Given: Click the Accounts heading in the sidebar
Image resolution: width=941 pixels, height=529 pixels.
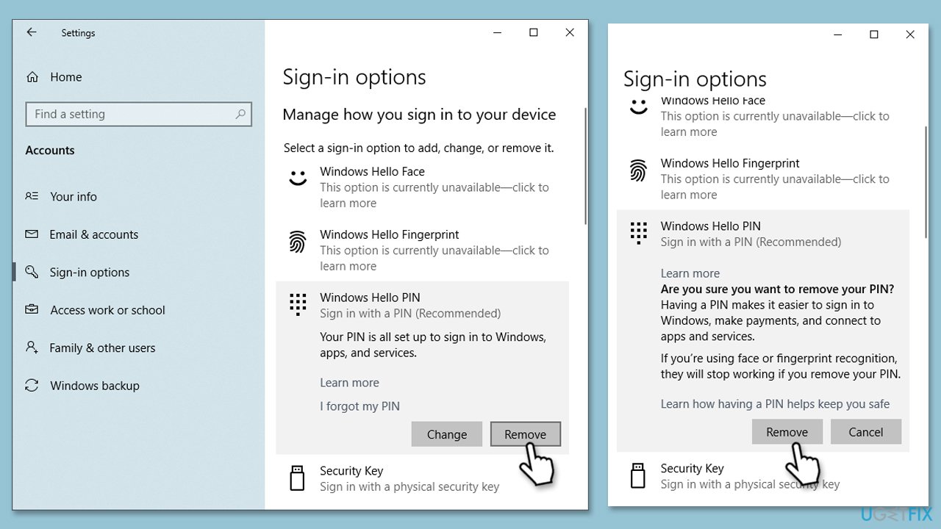Looking at the screenshot, I should click(50, 150).
